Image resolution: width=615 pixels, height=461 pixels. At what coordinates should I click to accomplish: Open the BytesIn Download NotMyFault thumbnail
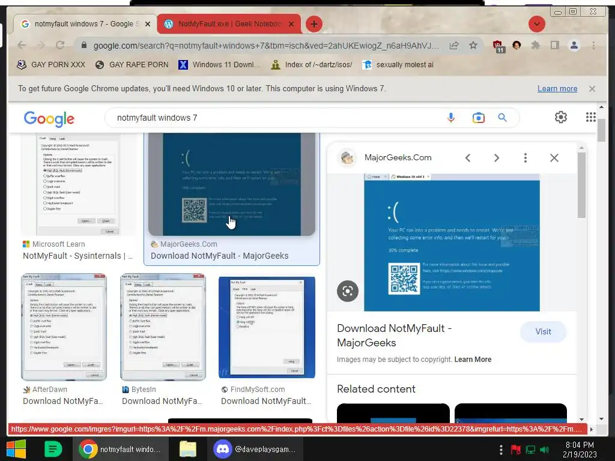(x=163, y=327)
